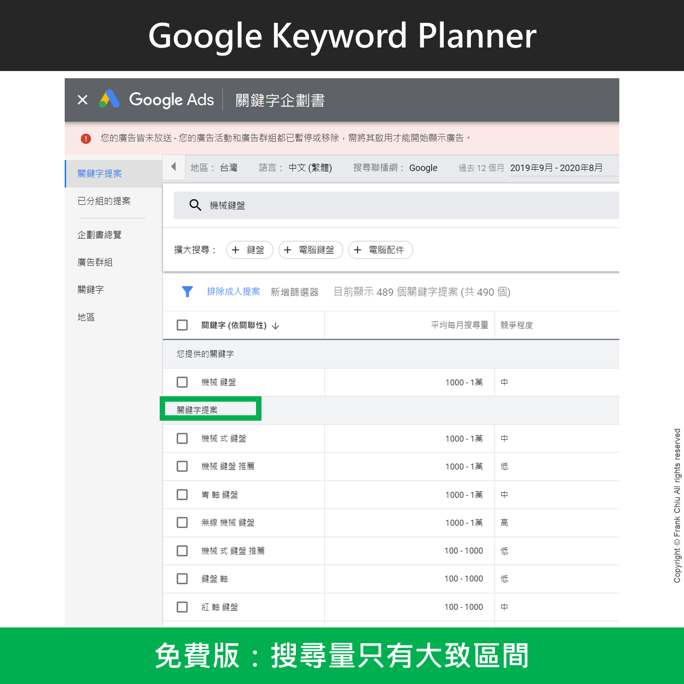Click the sort arrow beside 關鍵字 column header
Image resolution: width=684 pixels, height=684 pixels.
275,326
